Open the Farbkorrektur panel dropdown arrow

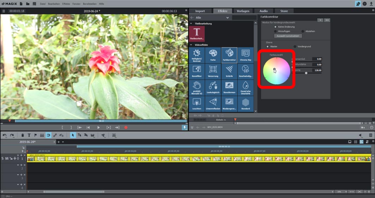pyautogui.click(x=320, y=20)
